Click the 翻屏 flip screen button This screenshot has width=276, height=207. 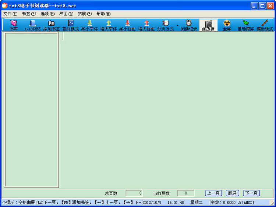232,193
